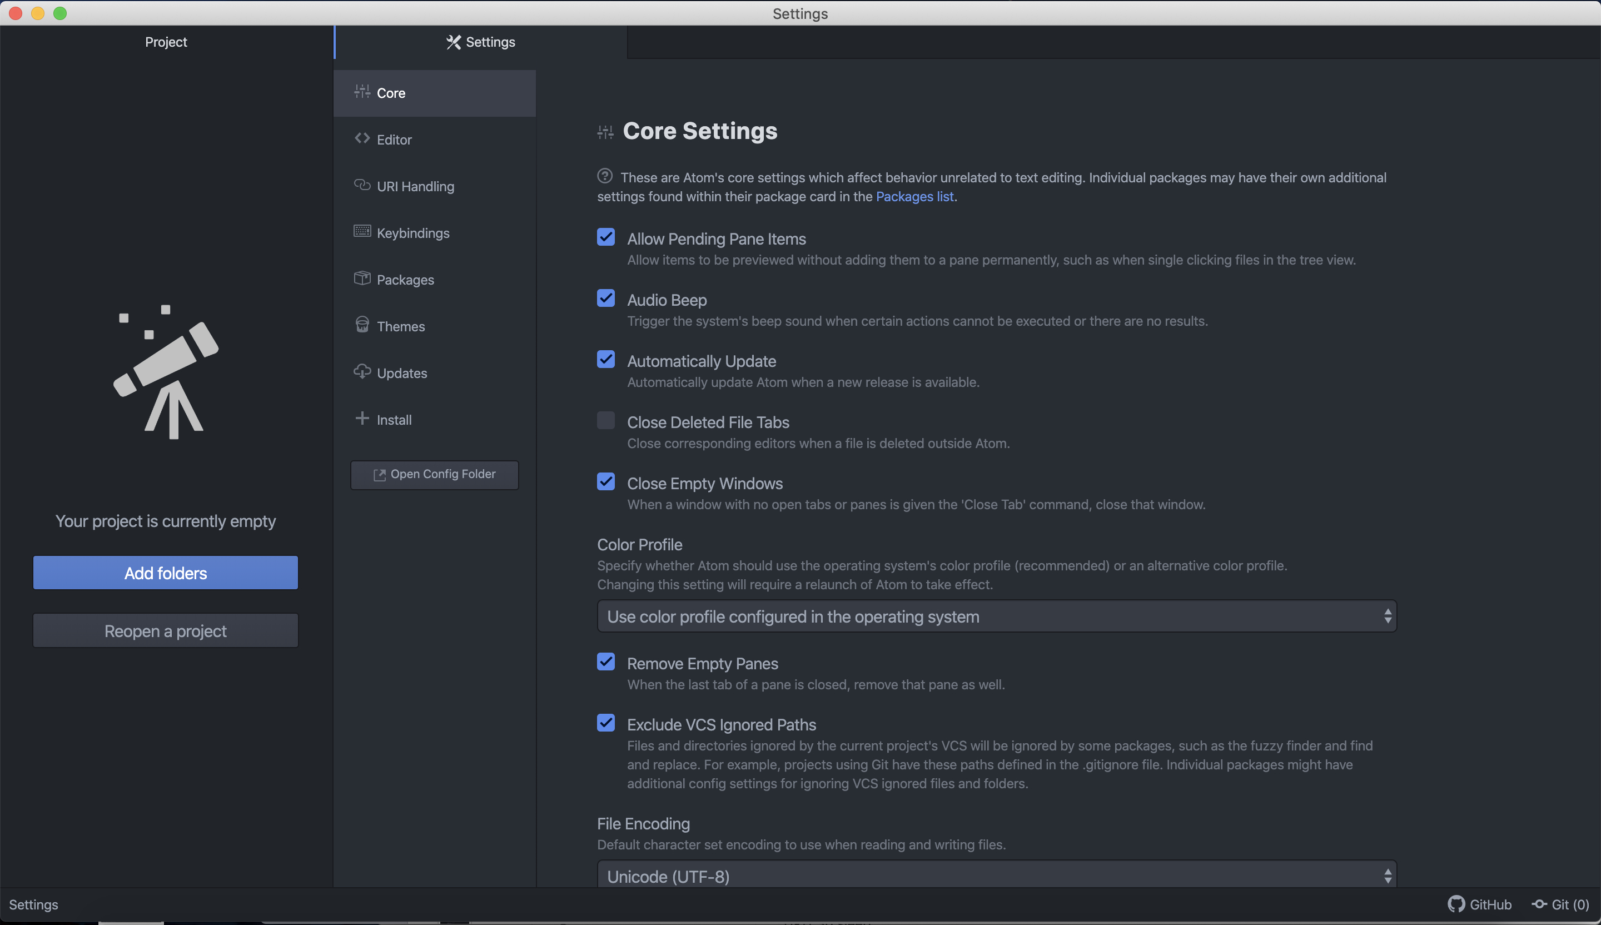Click the Install plus icon
The height and width of the screenshot is (925, 1601).
[x=362, y=418]
